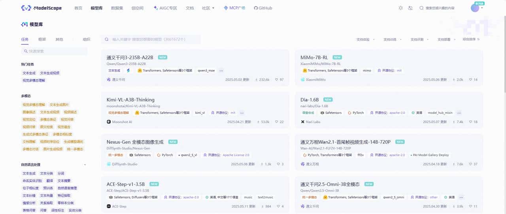Click the model keyword search field
The width and height of the screenshot is (506, 214).
tap(151, 39)
